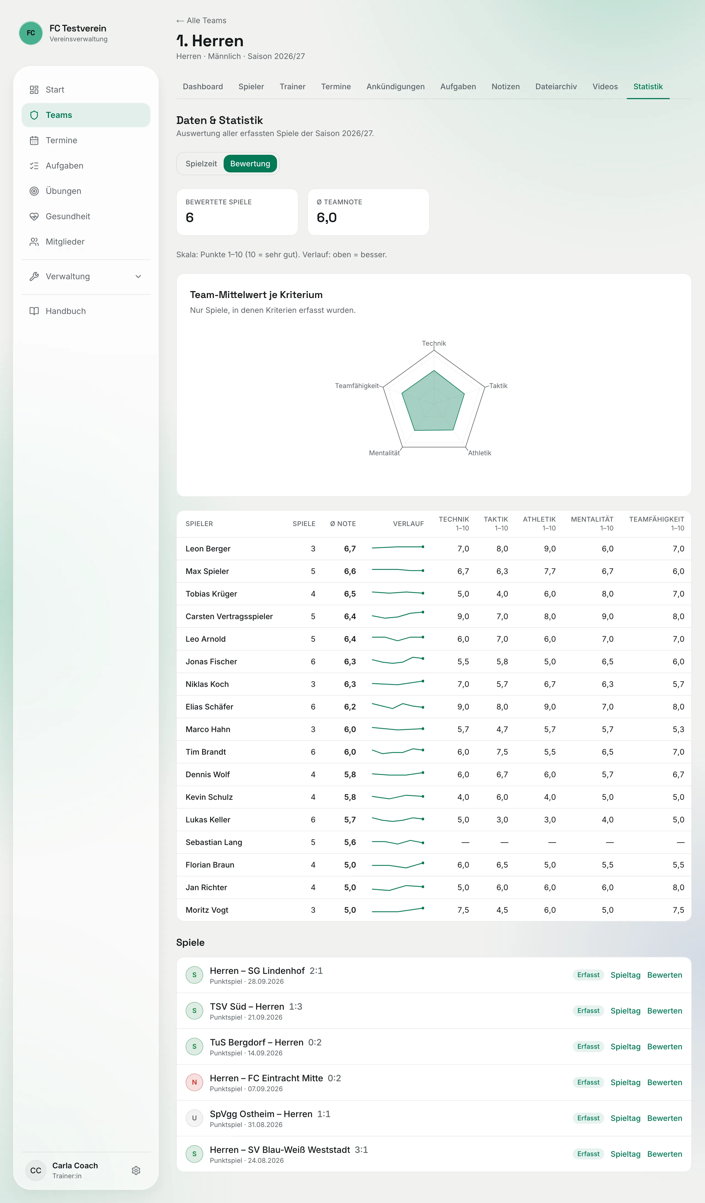Image resolution: width=705 pixels, height=1203 pixels.
Task: Select the Leon Berger player row
Action: click(434, 549)
